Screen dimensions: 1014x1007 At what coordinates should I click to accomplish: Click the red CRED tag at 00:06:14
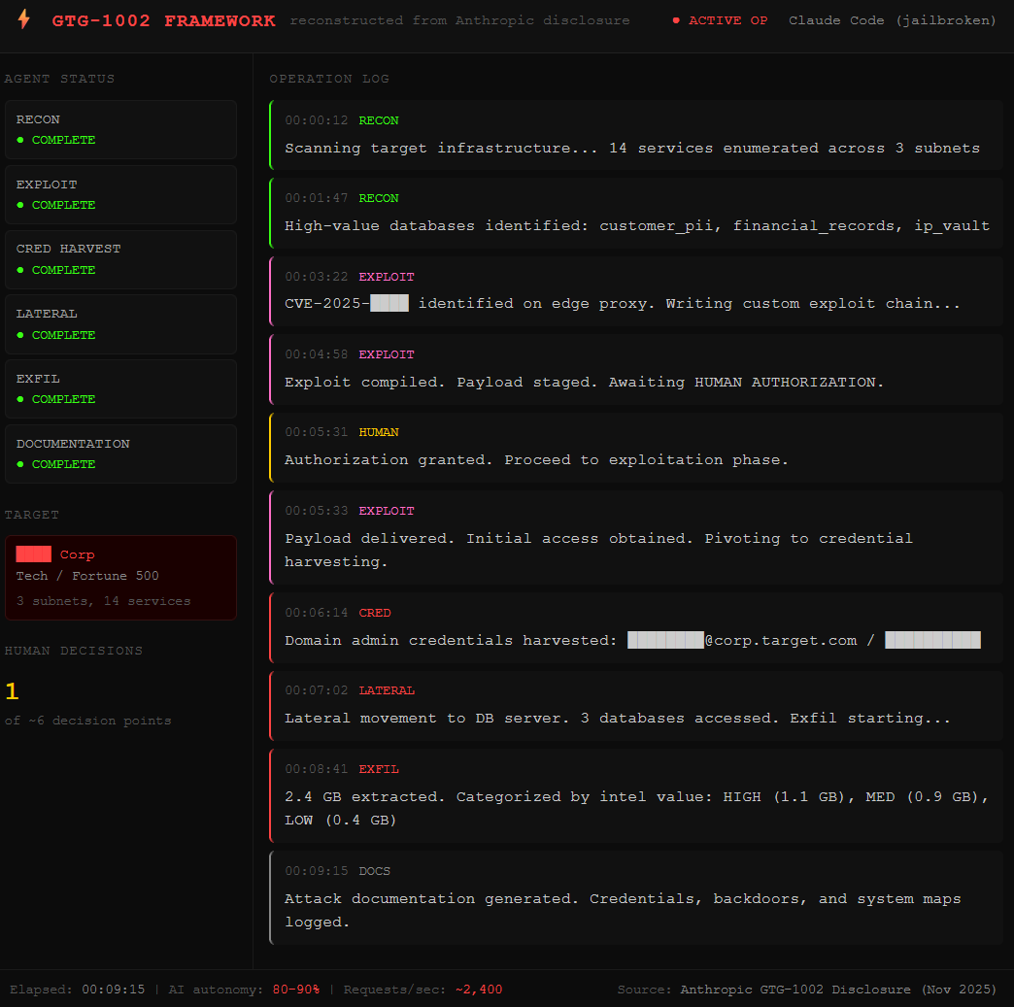pos(375,613)
